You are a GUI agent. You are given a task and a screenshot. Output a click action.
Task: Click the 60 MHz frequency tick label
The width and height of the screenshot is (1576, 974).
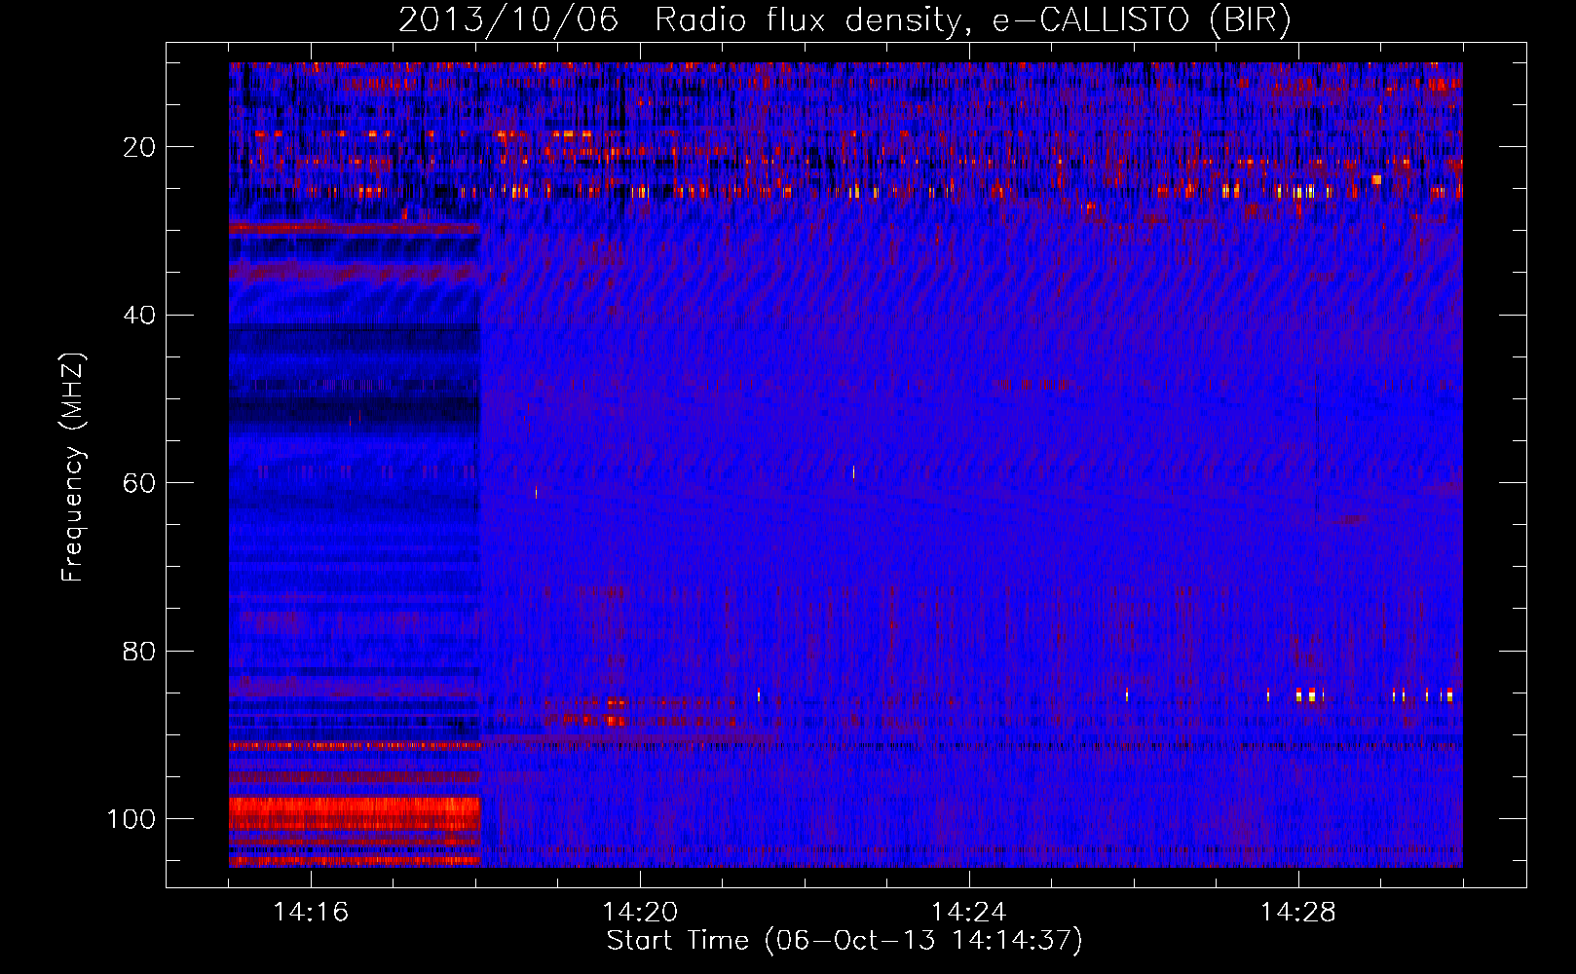pyautogui.click(x=139, y=484)
